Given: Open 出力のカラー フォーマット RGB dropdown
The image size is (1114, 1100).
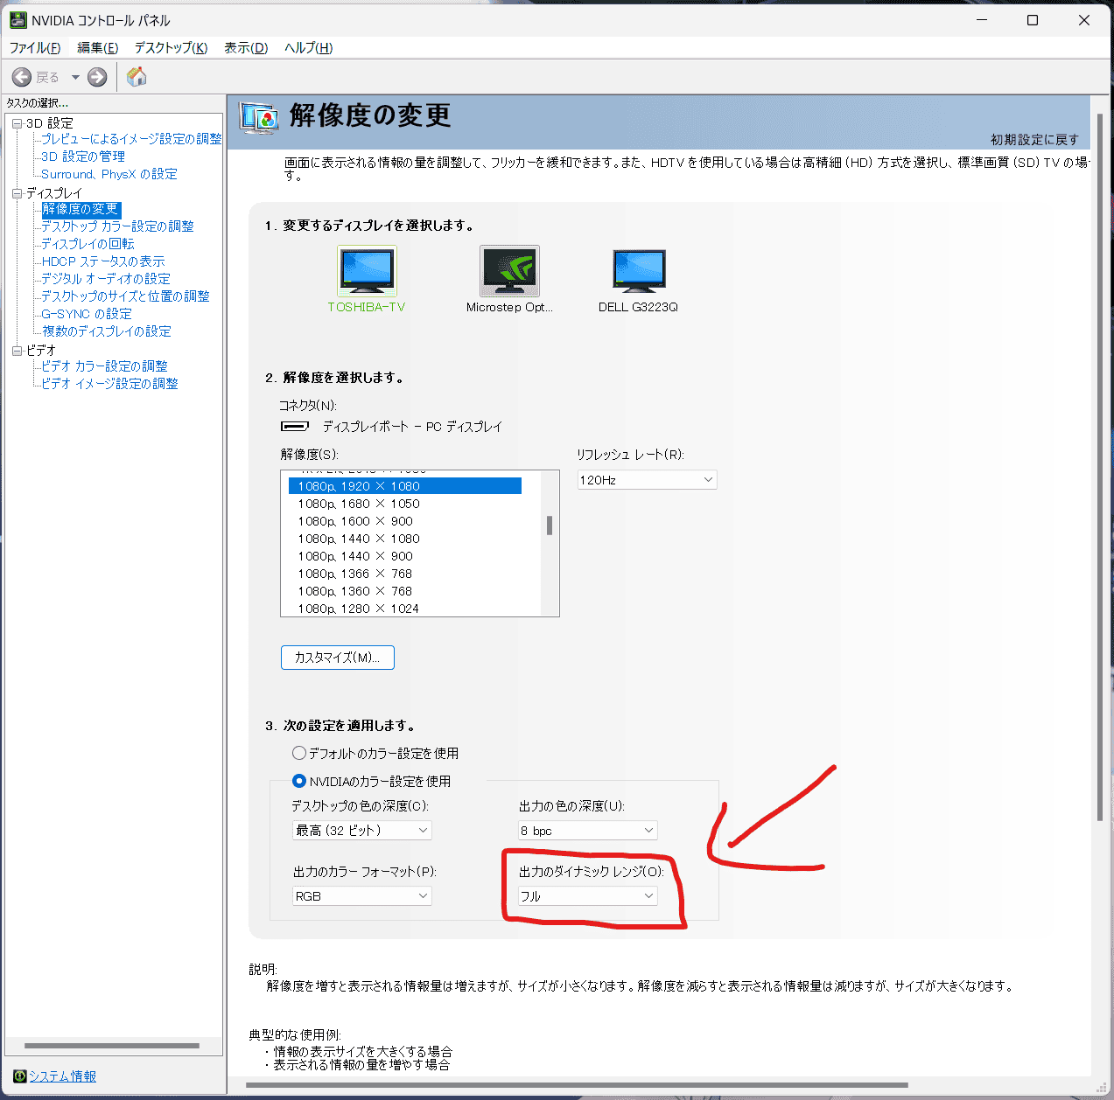Looking at the screenshot, I should pos(362,896).
